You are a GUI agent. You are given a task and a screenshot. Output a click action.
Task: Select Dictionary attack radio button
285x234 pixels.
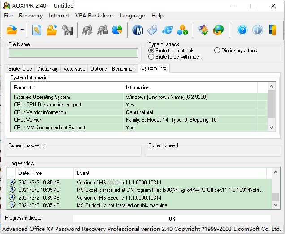(217, 50)
